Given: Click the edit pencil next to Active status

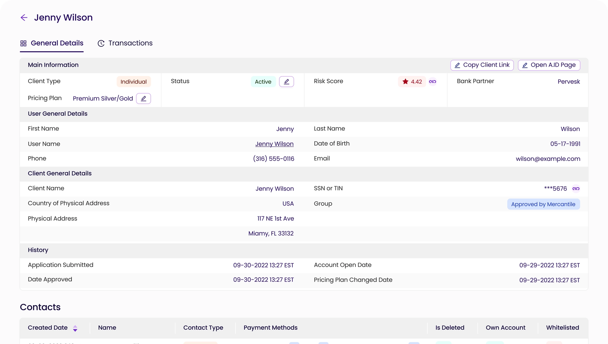Looking at the screenshot, I should click(286, 82).
